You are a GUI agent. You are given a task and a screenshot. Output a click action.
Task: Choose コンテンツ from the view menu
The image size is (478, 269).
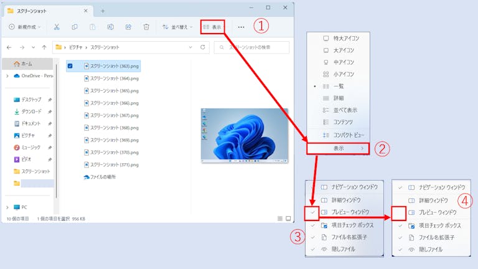point(339,122)
